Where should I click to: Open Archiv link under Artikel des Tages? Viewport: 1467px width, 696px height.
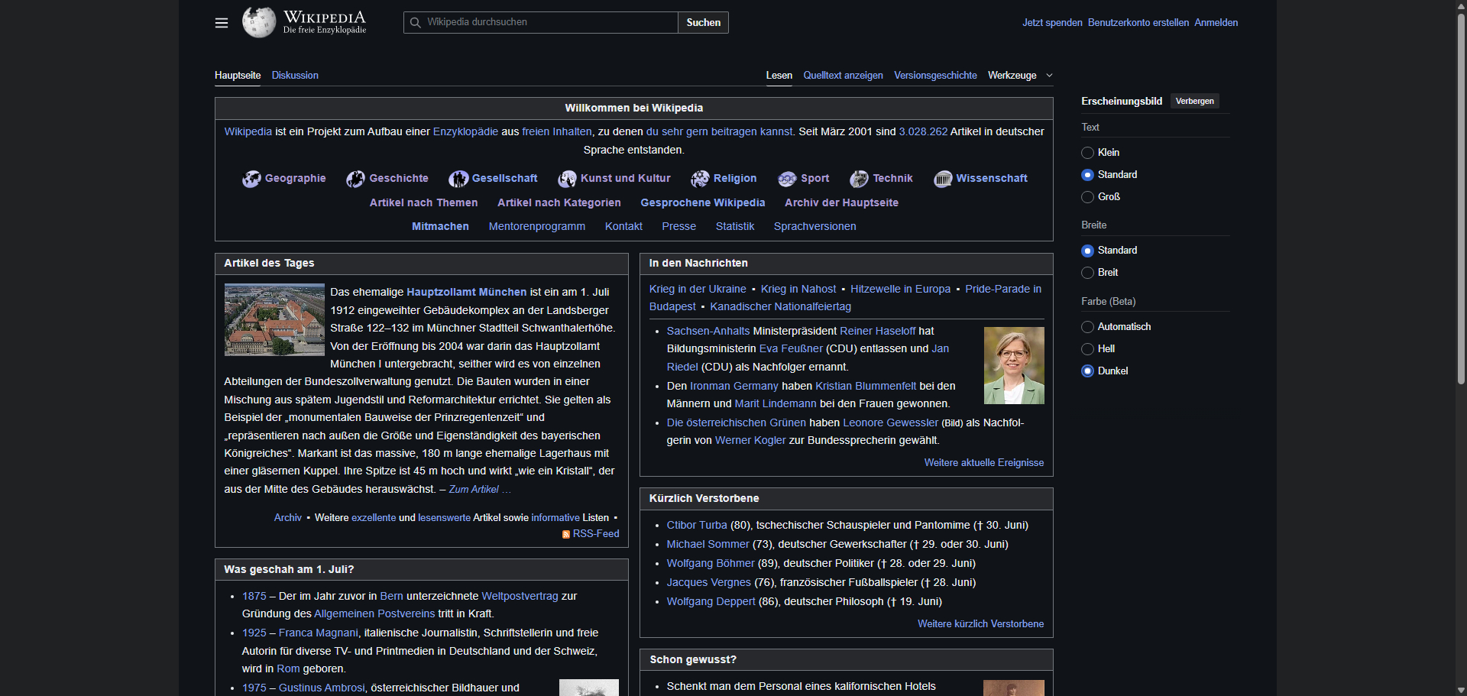pyautogui.click(x=287, y=517)
